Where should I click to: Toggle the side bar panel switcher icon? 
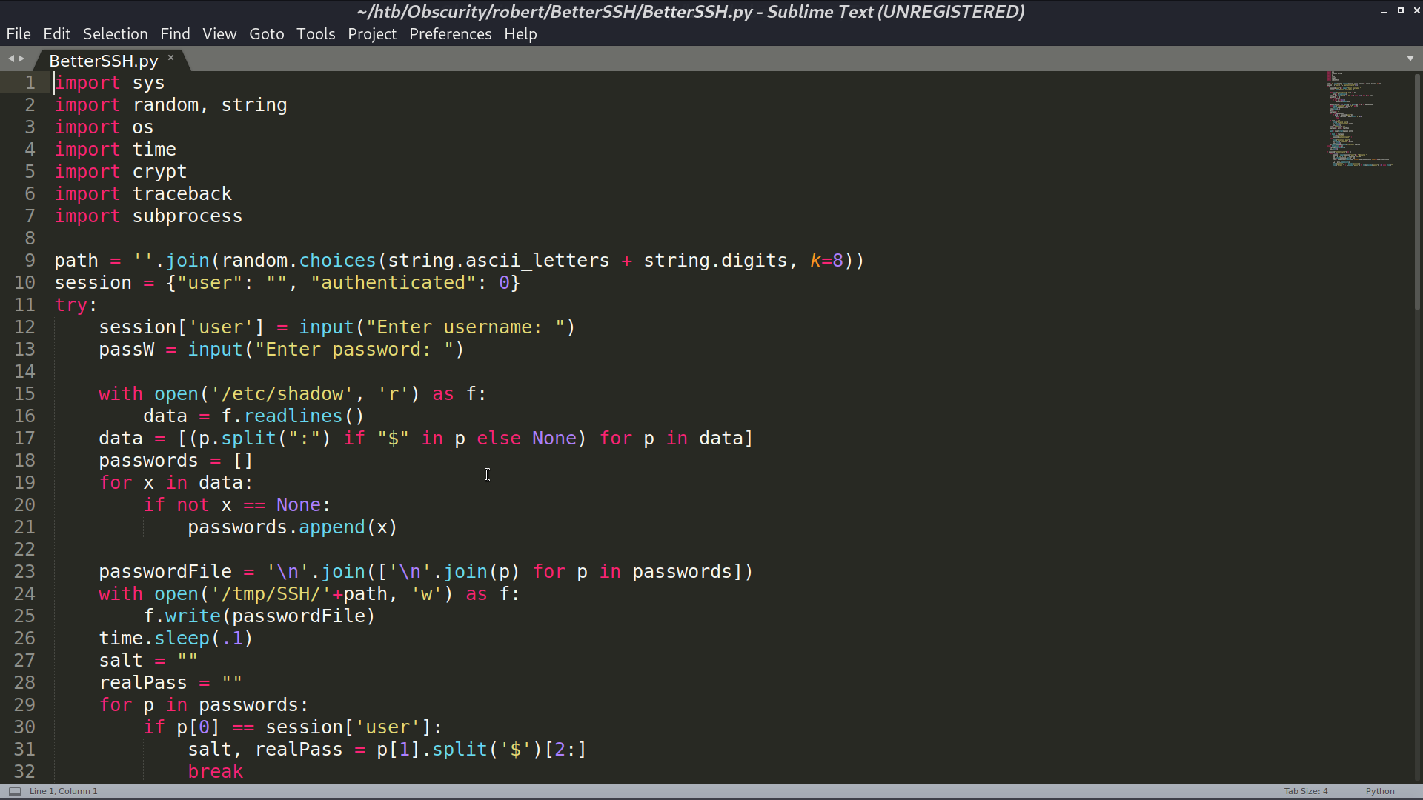pyautogui.click(x=14, y=791)
